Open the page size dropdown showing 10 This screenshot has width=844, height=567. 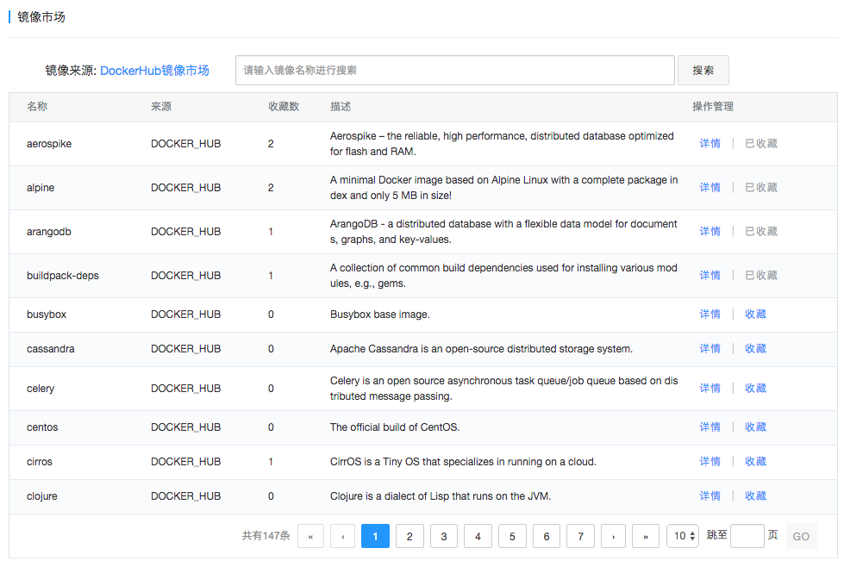[683, 536]
